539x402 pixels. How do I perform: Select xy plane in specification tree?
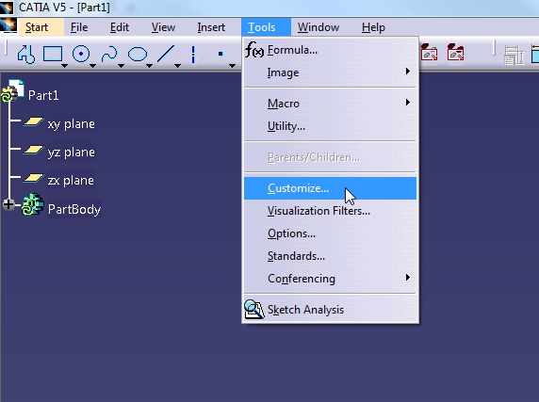pyautogui.click(x=72, y=124)
